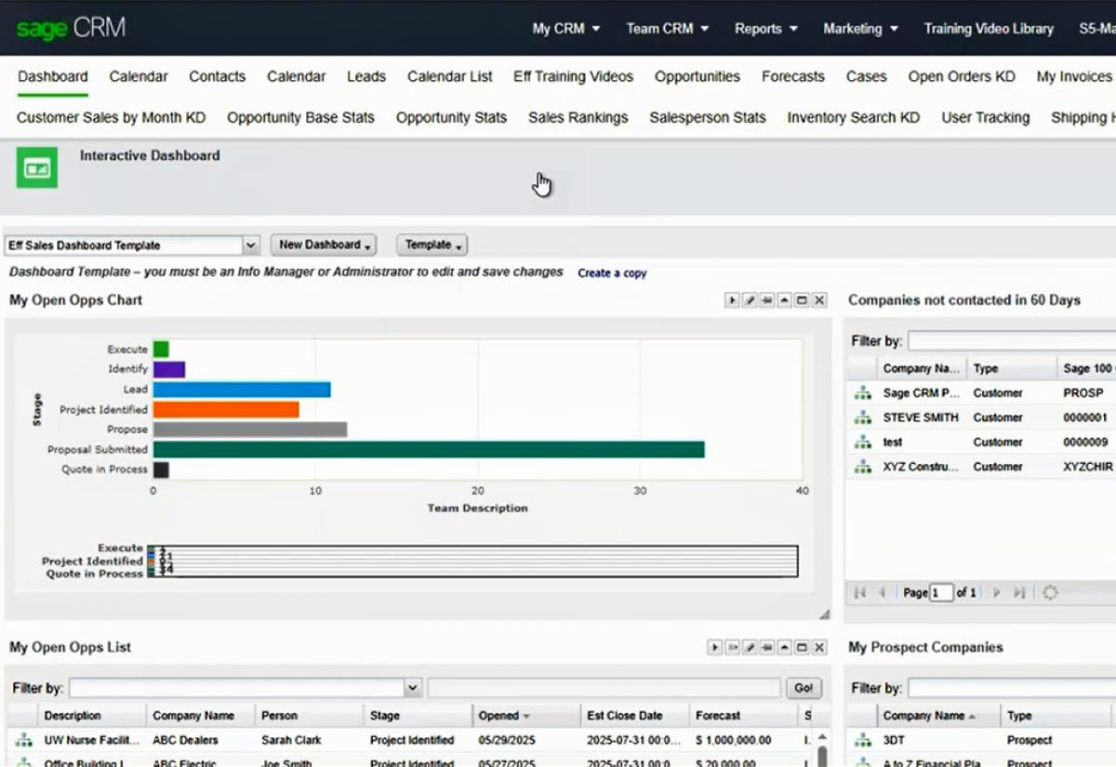The image size is (1116, 767).
Task: Click the company icon beside test
Action: coord(863,443)
